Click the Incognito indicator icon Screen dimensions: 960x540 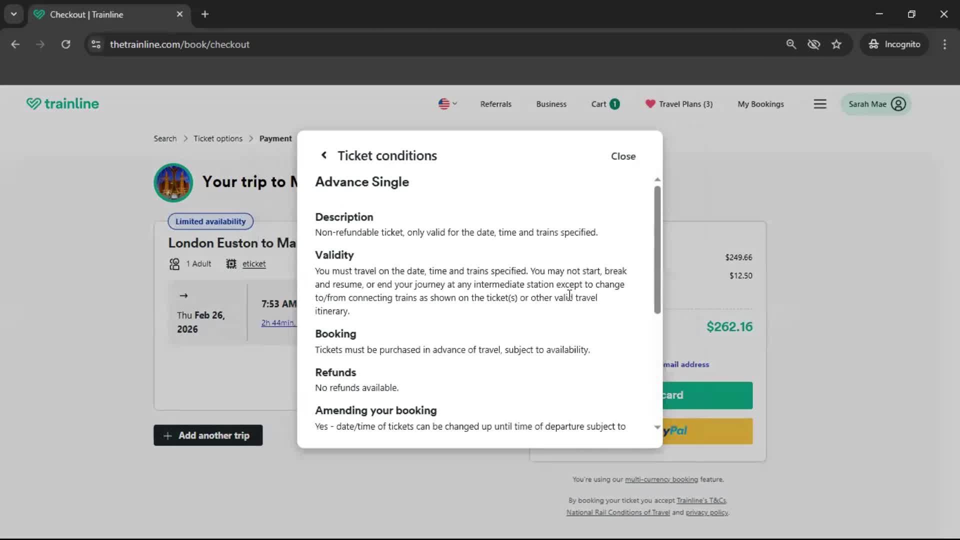pyautogui.click(x=873, y=44)
